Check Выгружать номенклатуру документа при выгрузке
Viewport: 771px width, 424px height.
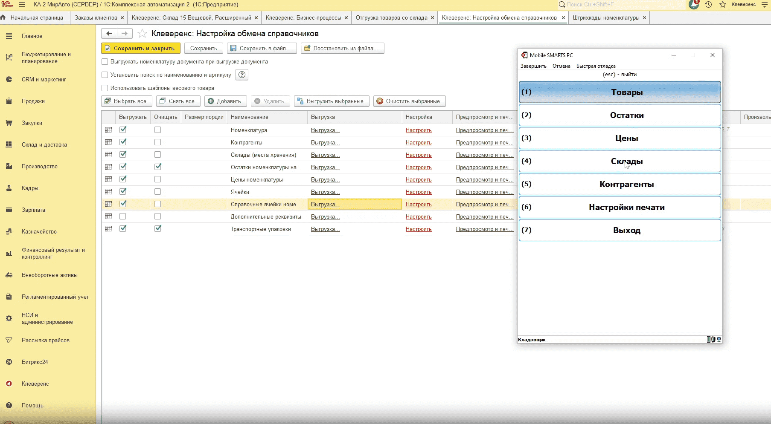coord(105,62)
